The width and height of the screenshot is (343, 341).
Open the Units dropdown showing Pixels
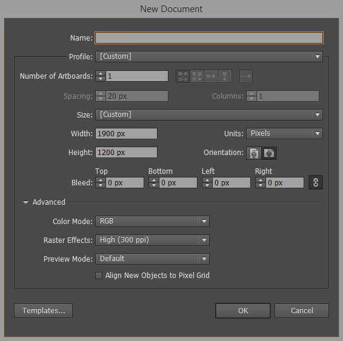click(284, 134)
